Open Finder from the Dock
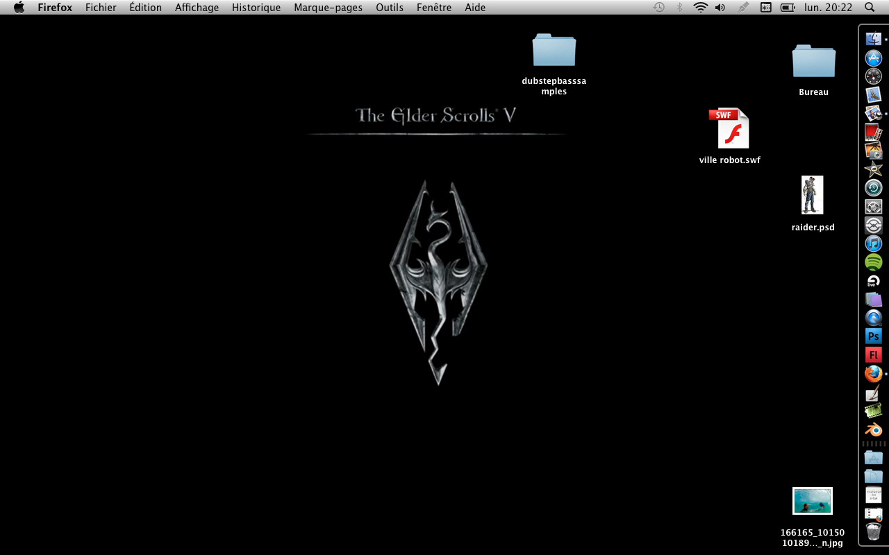Screen dimensions: 889x555 coord(873,40)
